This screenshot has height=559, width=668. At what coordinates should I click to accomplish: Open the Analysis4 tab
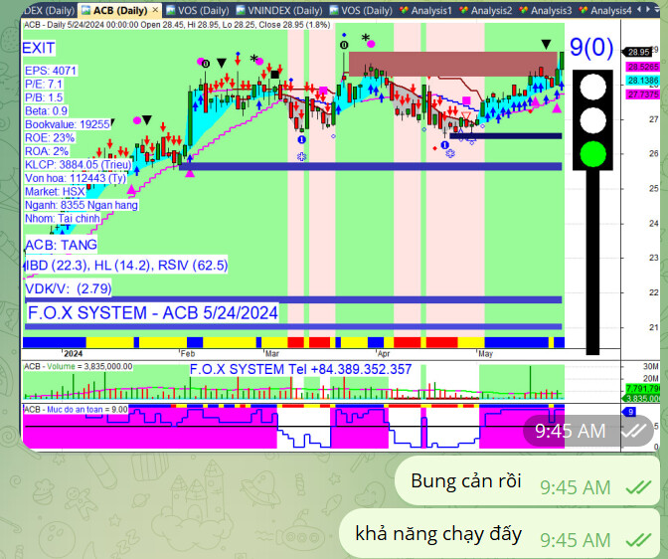(x=605, y=10)
